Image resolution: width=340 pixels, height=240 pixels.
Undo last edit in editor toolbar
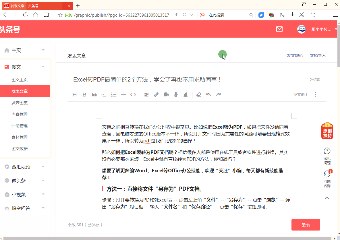[208, 95]
